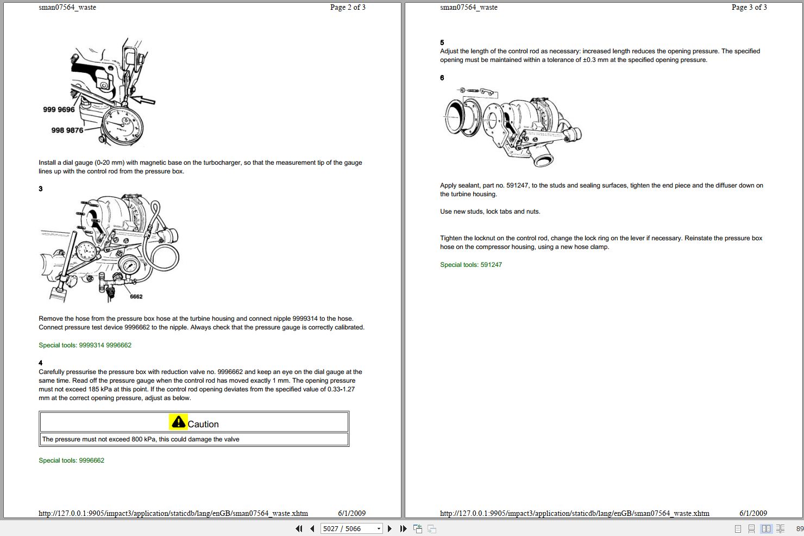804x536 pixels.
Task: Click the 'sman07564_waste' header on page 2
Action: pos(67,7)
